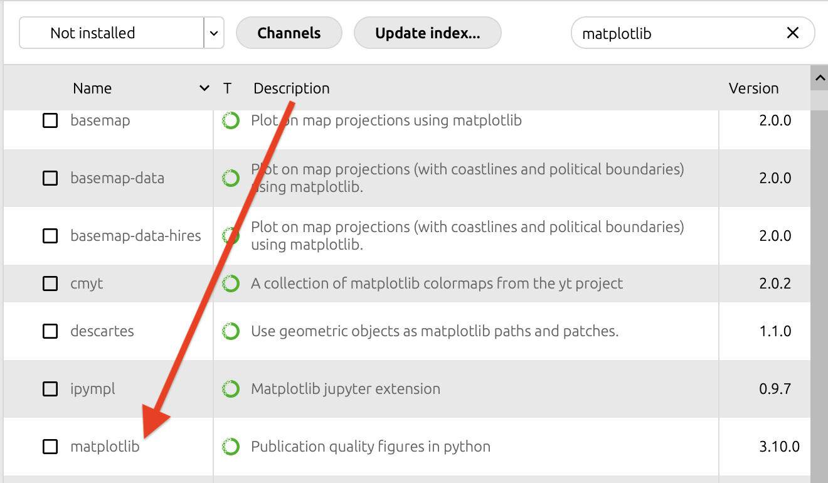Open the Channels dialog
This screenshot has width=828, height=483.
289,33
